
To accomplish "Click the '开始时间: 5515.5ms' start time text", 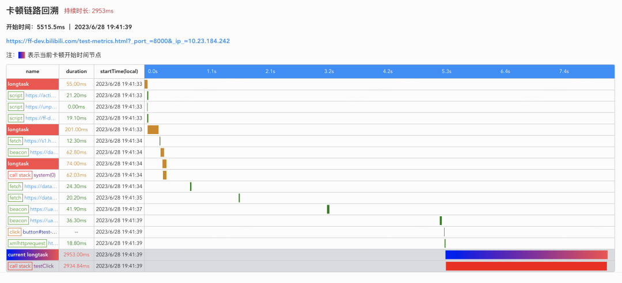I will 35,27.
